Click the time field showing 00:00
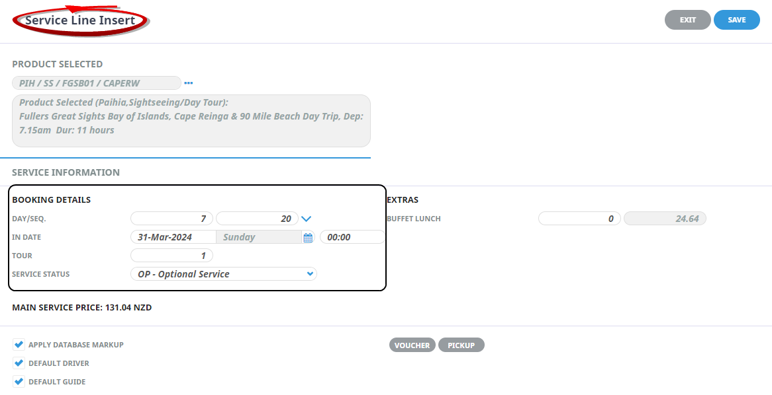Viewport: 772px width, 395px height. point(352,237)
